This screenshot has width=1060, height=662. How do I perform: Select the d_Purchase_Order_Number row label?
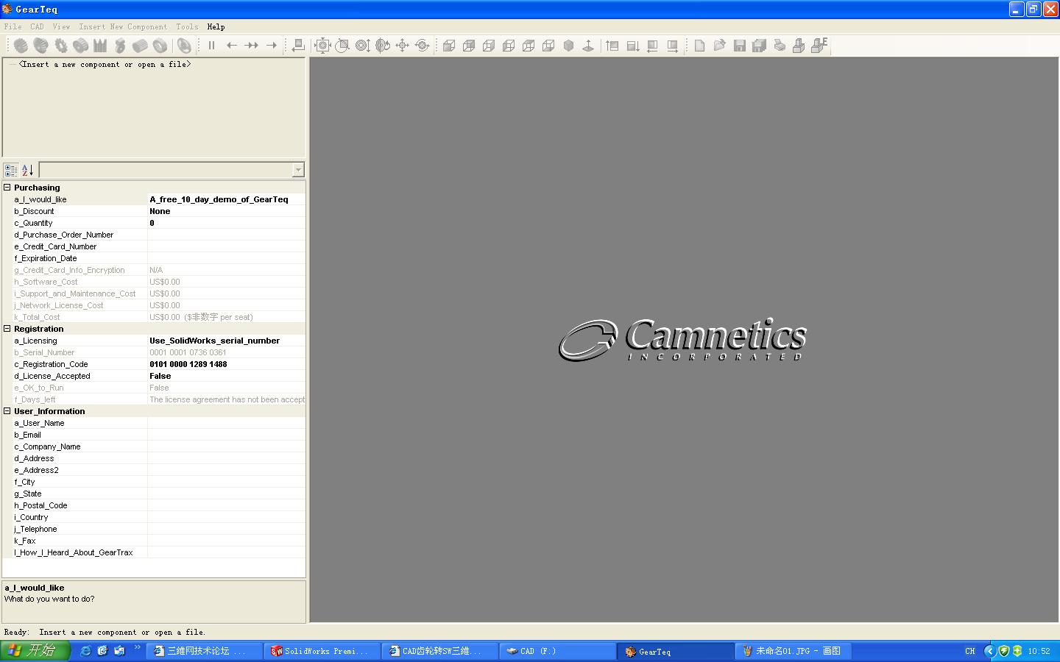pyautogui.click(x=63, y=235)
